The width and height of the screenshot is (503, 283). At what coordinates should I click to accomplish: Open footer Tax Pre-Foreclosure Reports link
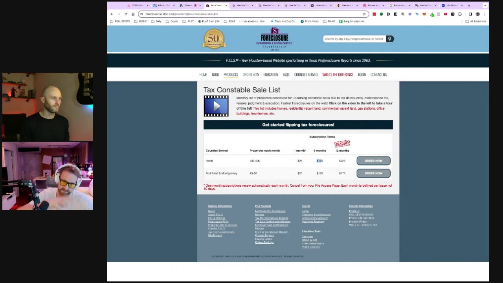click(271, 218)
